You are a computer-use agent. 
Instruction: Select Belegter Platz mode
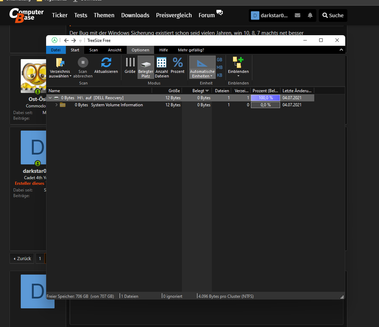click(x=146, y=67)
